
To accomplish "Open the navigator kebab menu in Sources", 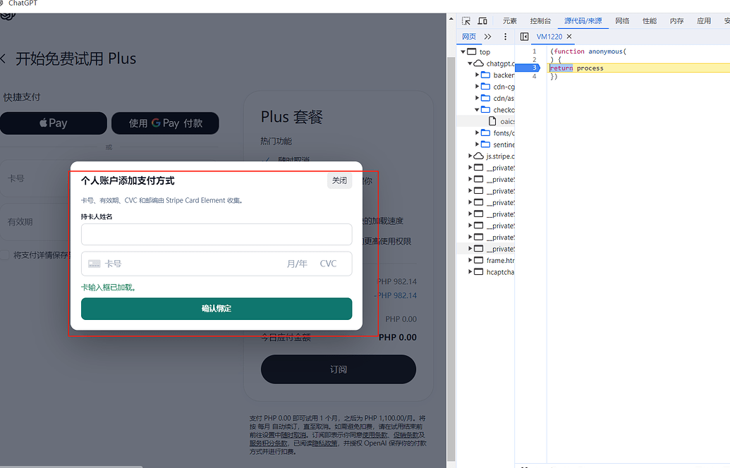I will 505,36.
